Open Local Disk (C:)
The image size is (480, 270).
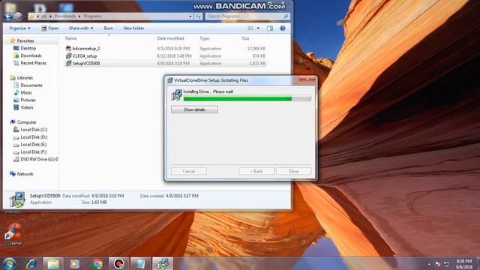point(34,130)
